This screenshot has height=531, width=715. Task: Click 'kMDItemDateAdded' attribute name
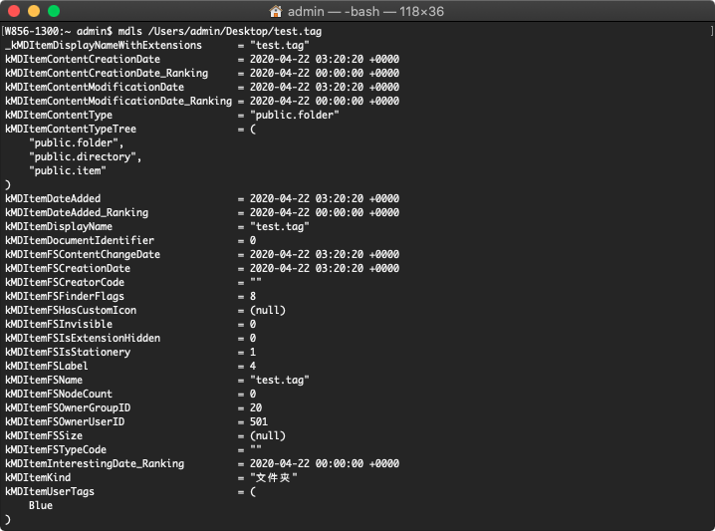coord(53,198)
